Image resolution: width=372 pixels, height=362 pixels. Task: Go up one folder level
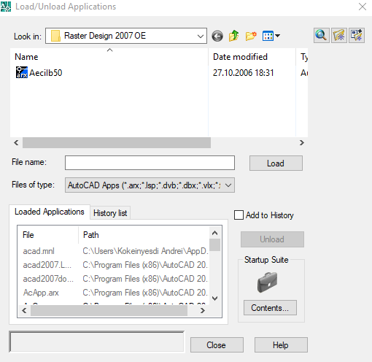[x=233, y=36]
